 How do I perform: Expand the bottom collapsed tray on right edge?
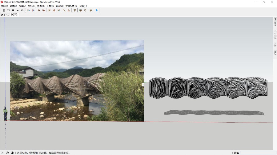click(x=275, y=53)
